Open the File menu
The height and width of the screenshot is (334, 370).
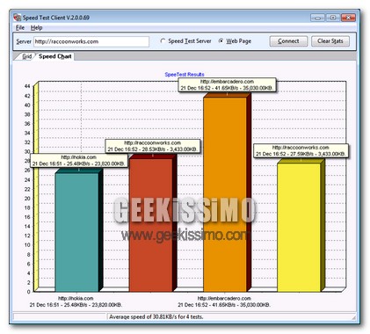(x=20, y=28)
